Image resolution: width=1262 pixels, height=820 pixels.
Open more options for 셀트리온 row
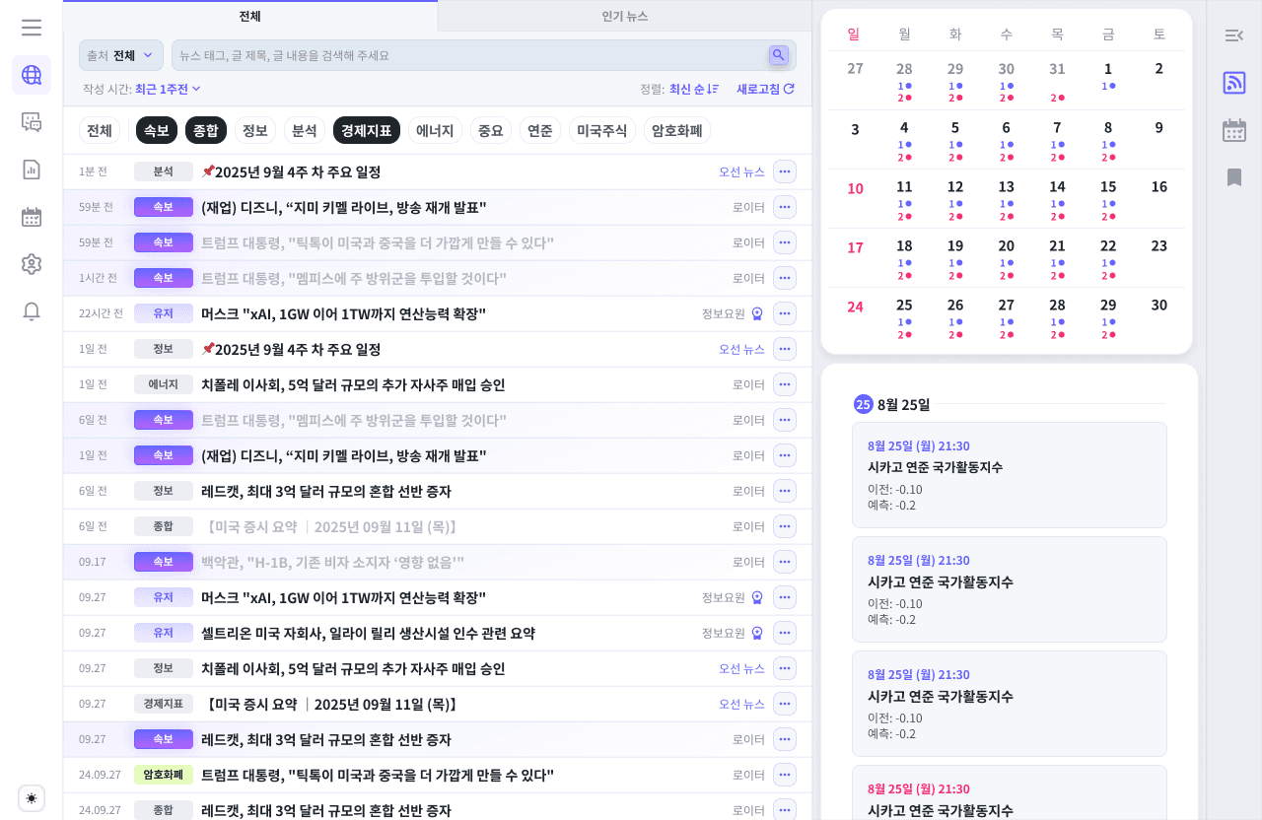(x=785, y=633)
